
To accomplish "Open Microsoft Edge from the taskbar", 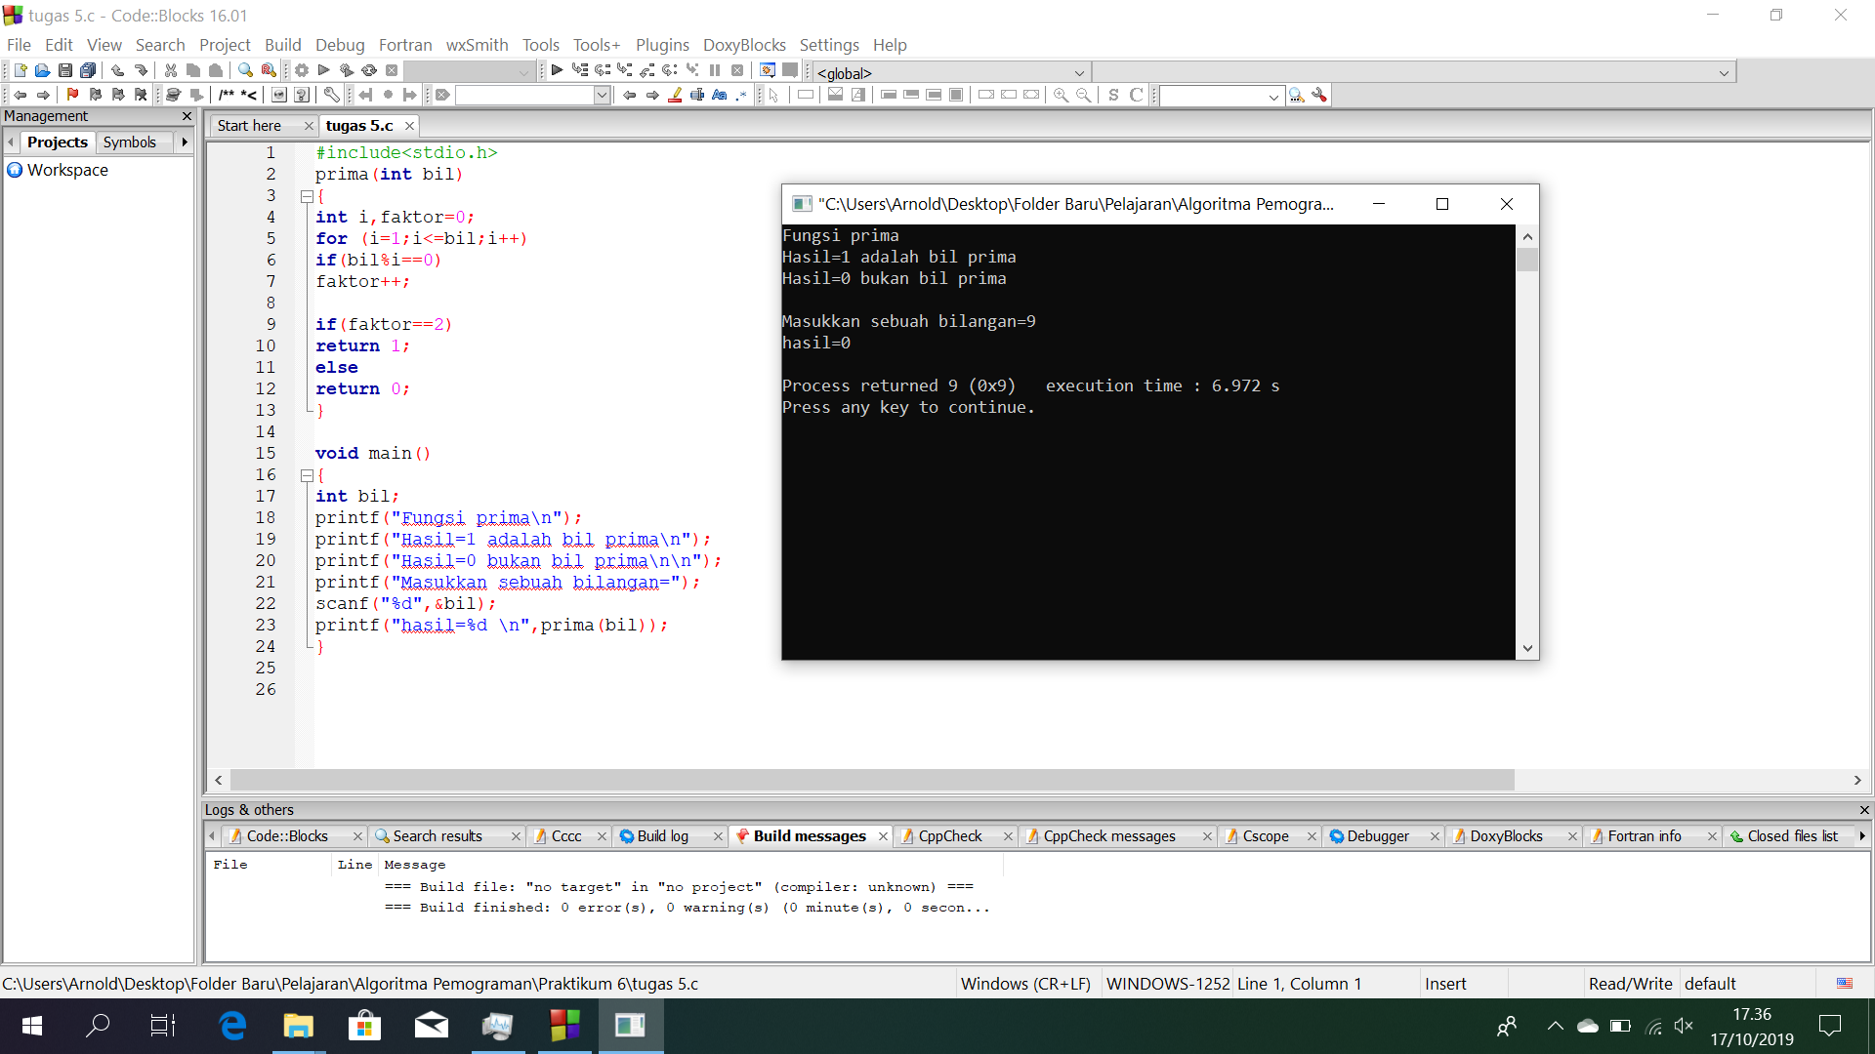I will (x=232, y=1026).
